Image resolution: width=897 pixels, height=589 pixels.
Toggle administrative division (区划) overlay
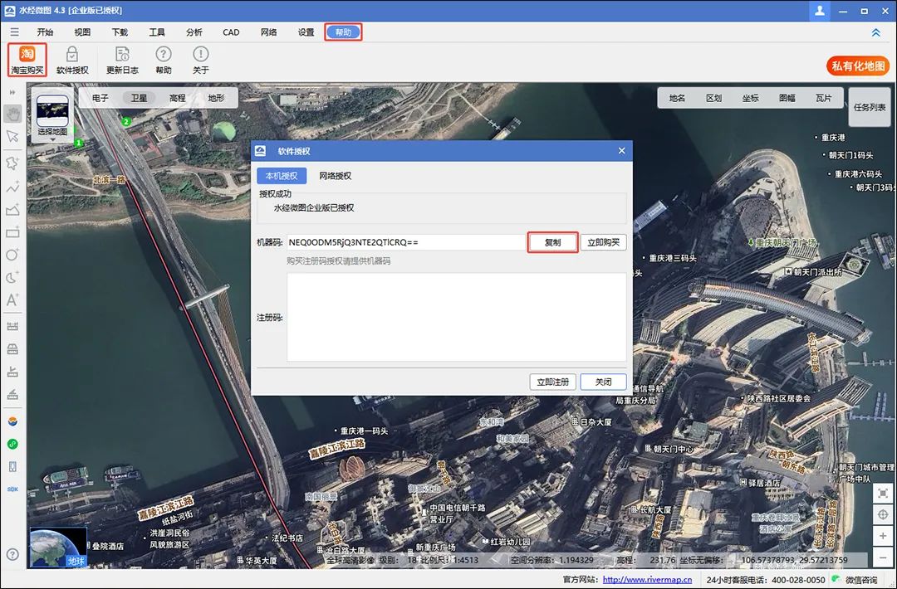[x=714, y=98]
